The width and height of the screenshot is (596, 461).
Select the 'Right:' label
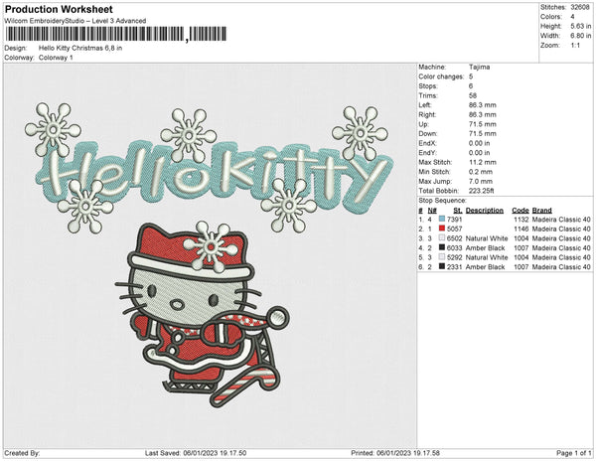click(427, 114)
